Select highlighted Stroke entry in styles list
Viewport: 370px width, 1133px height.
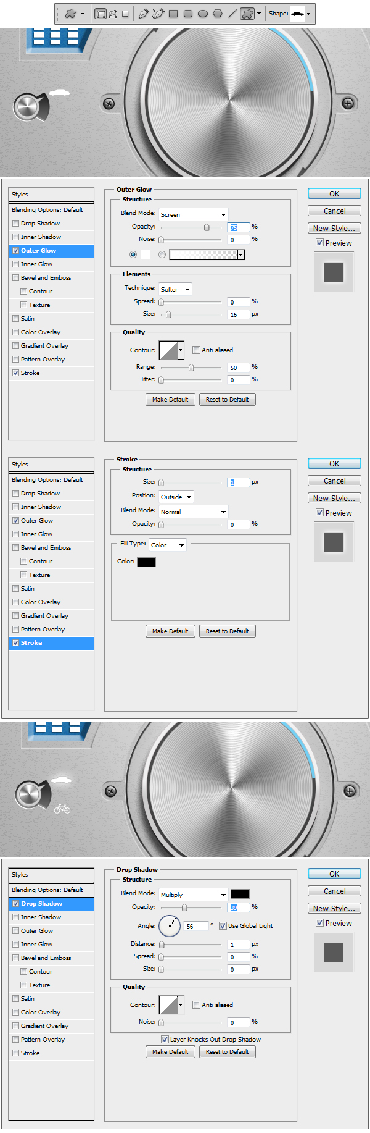[52, 643]
